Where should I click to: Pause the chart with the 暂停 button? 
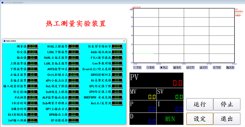coord(150,68)
